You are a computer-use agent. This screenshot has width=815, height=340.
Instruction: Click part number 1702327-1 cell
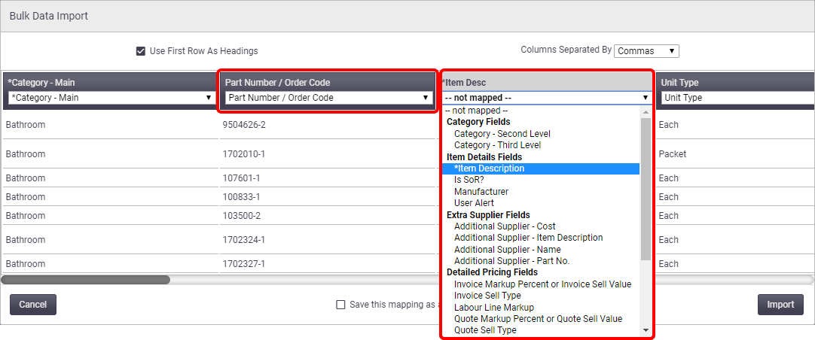coord(326,264)
